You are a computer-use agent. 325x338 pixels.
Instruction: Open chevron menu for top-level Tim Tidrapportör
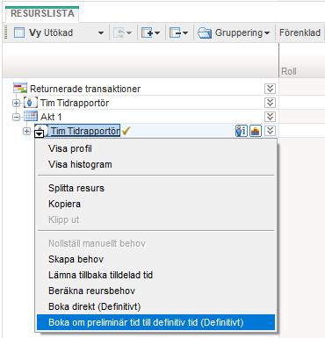270,103
